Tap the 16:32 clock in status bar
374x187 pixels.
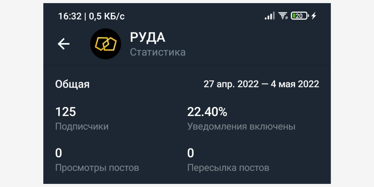(70, 16)
